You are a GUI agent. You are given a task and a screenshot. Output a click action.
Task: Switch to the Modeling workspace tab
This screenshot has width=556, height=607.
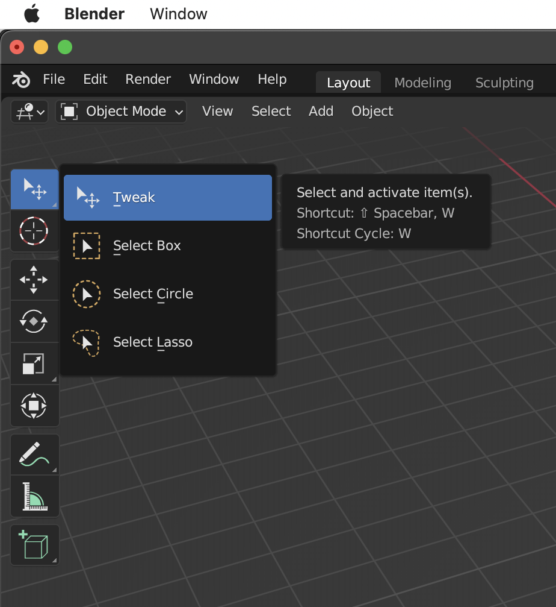422,83
